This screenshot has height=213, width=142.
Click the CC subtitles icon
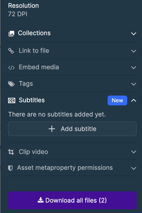pyautogui.click(x=12, y=100)
